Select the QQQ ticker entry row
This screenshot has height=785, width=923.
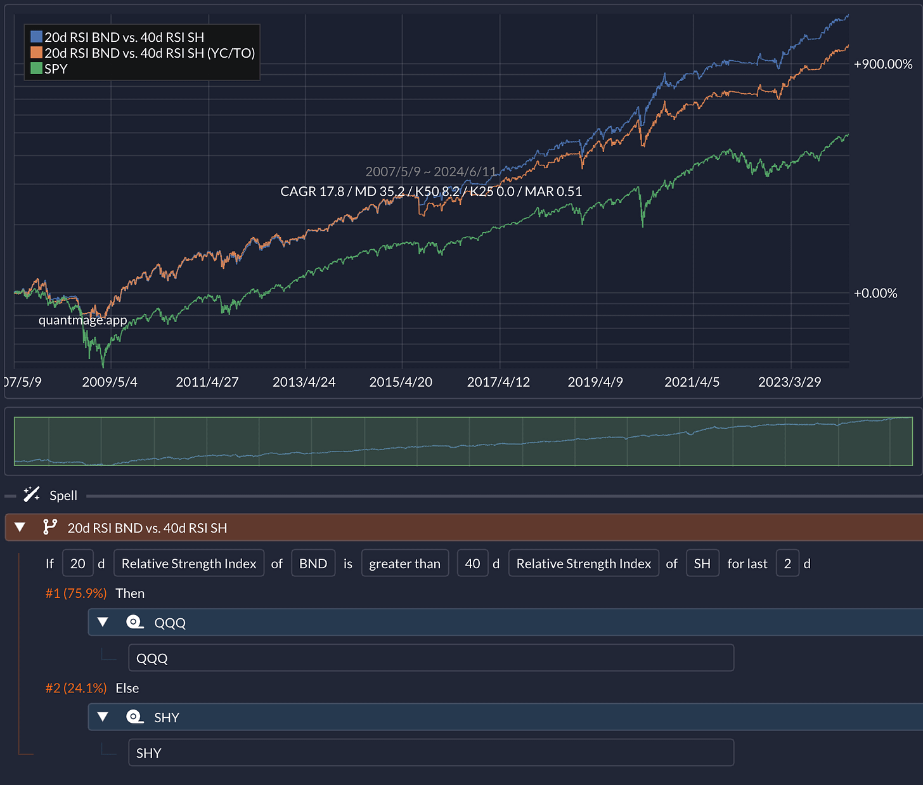431,658
